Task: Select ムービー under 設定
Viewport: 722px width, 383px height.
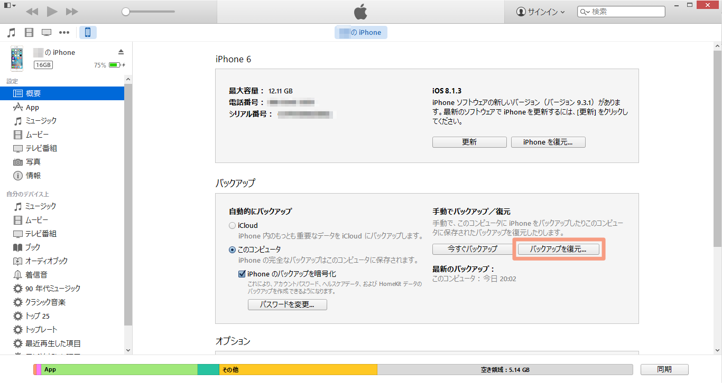Action: tap(62, 135)
